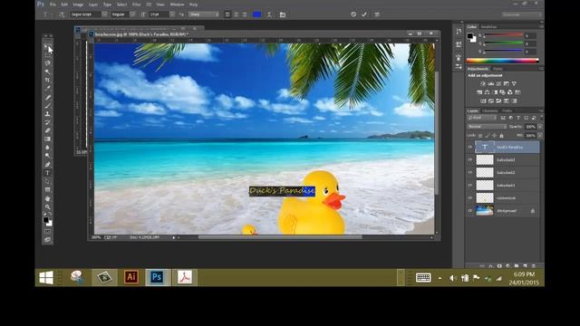Choose center align text option
Image resolution: width=580 pixels, height=326 pixels.
pyautogui.click(x=236, y=14)
